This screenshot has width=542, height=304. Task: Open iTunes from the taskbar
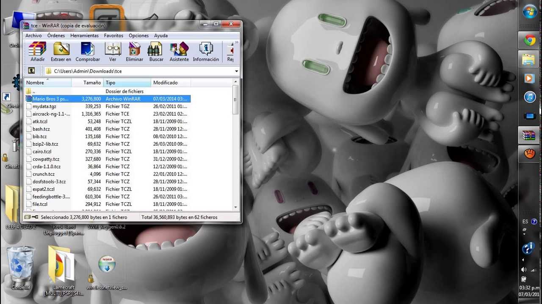click(x=529, y=98)
